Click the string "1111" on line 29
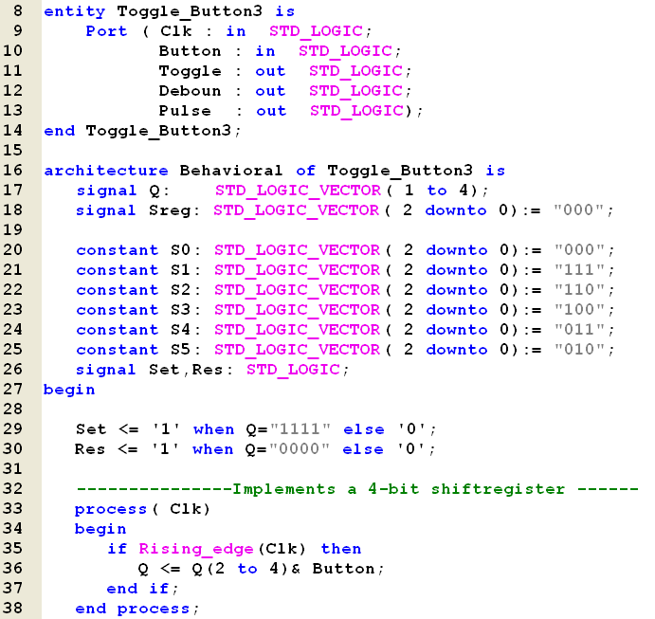The image size is (655, 619). point(300,429)
